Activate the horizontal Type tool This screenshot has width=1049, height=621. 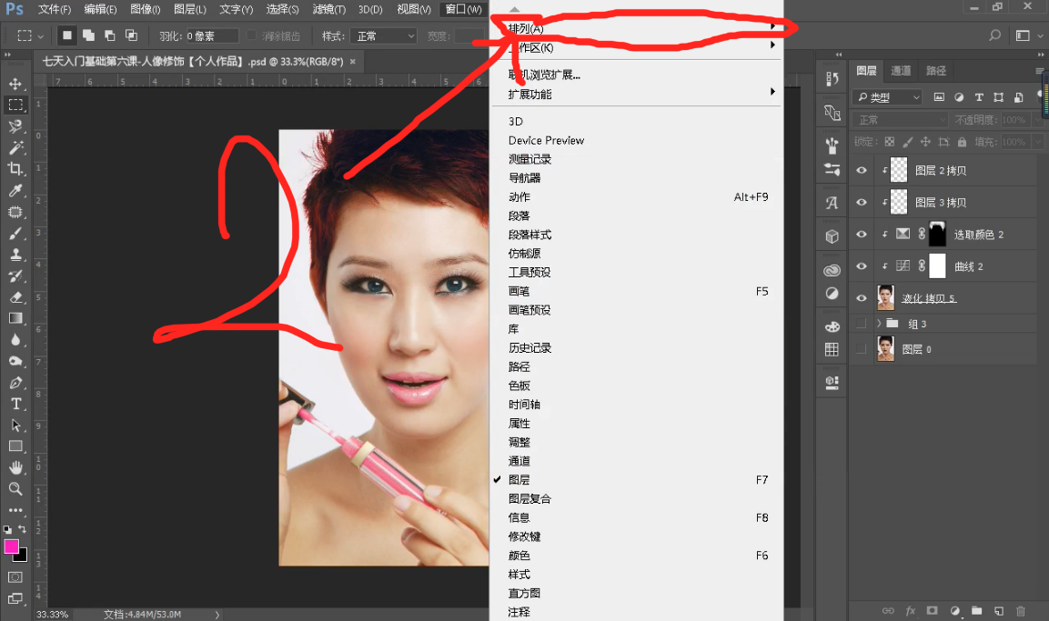click(x=15, y=404)
